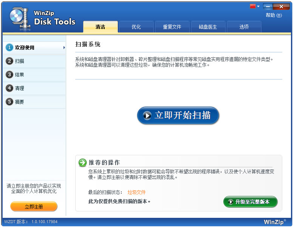Click the play icon on 立即开始扫描 button
This screenshot has height=228, width=294.
(x=147, y=116)
